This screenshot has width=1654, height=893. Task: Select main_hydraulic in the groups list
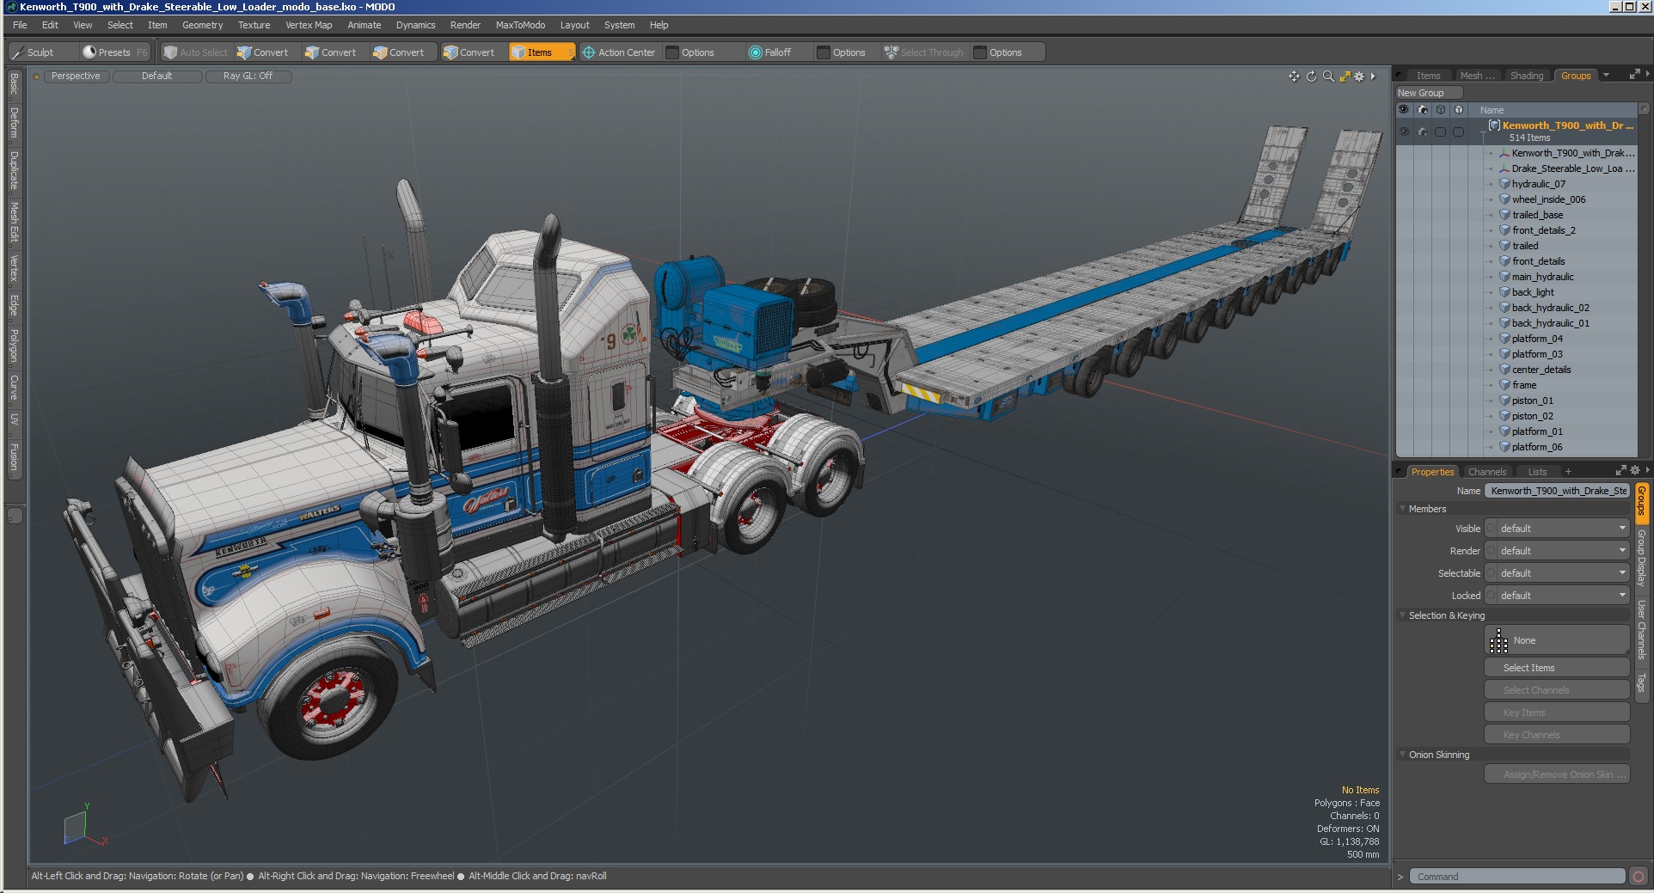pyautogui.click(x=1542, y=277)
